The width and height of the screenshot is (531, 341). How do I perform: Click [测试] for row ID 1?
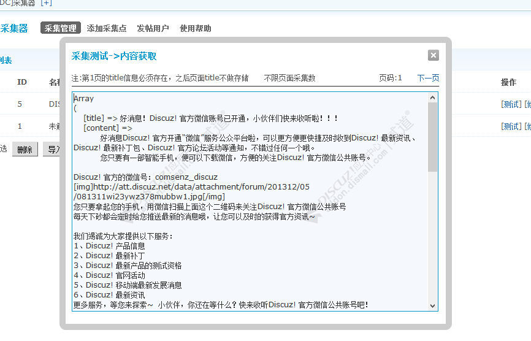pos(511,126)
